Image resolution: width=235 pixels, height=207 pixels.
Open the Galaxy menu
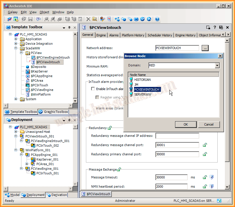tap(13, 12)
